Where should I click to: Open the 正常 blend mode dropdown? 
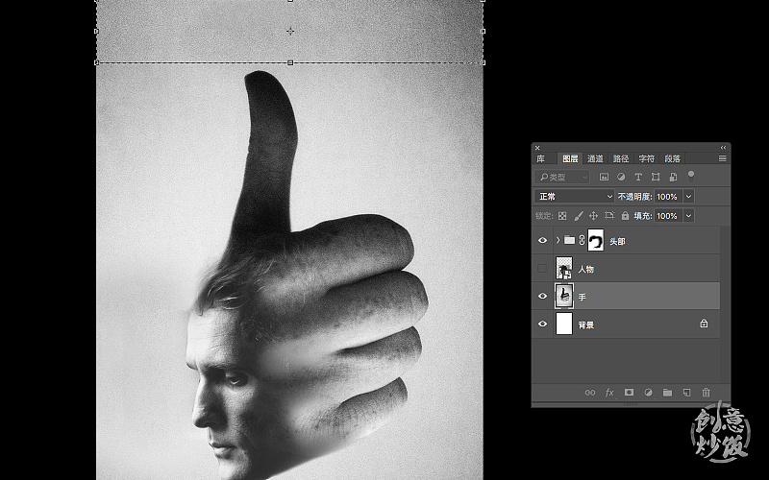click(575, 196)
